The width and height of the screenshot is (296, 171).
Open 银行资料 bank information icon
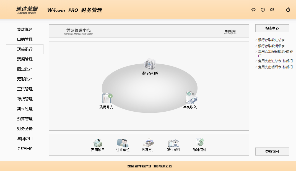coord(173,143)
